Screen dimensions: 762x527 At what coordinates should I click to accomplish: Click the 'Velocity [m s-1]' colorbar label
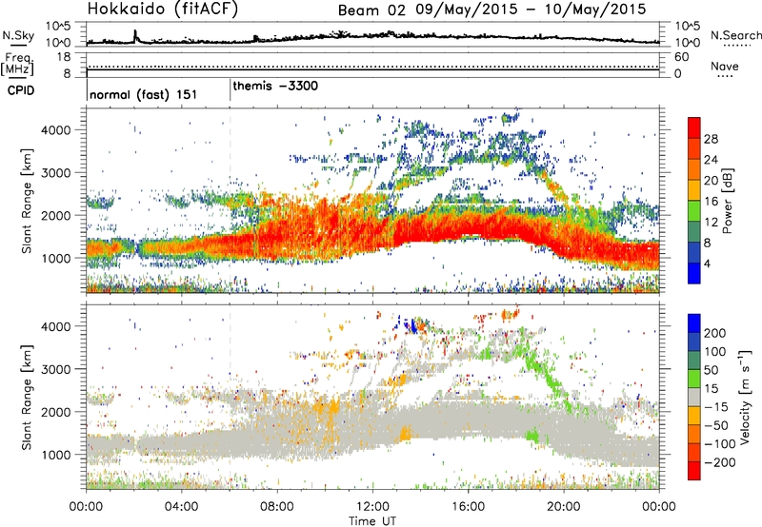[x=744, y=397]
